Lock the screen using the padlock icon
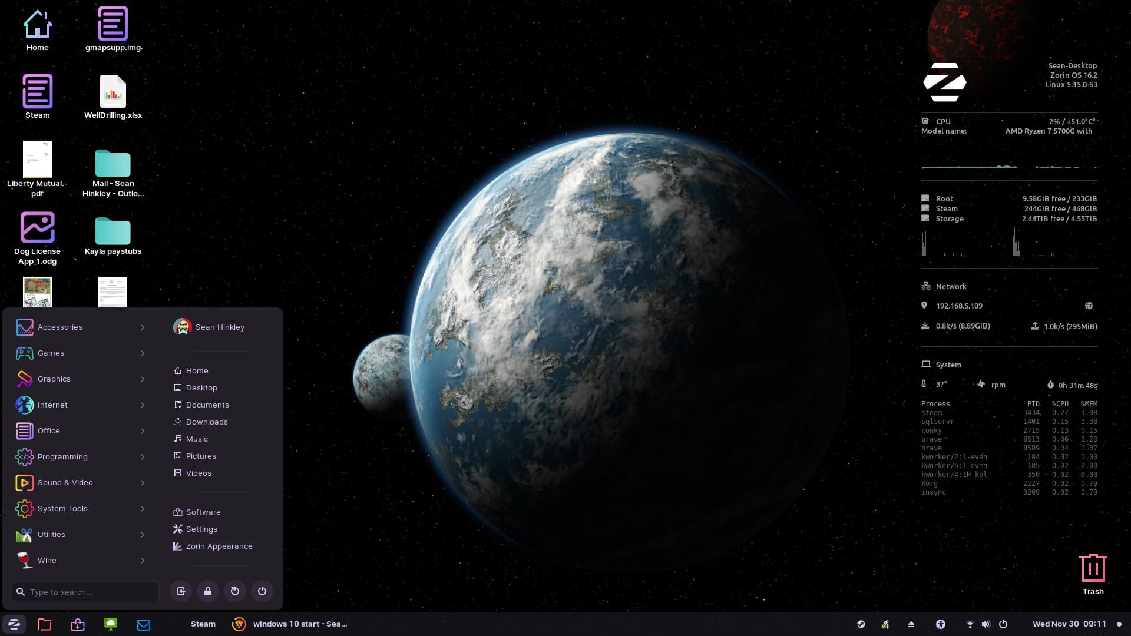 pos(207,591)
